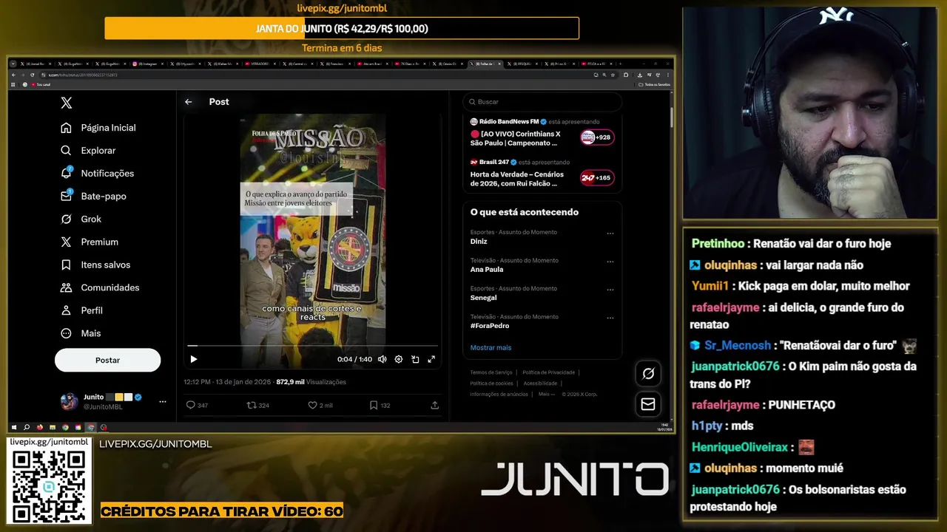Open Notificações in the sidebar
The width and height of the screenshot is (947, 532).
click(98, 174)
